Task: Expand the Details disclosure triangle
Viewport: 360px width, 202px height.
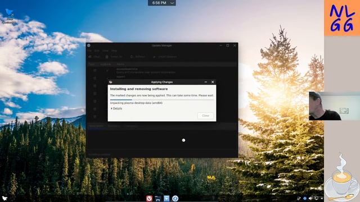Action: pyautogui.click(x=111, y=108)
